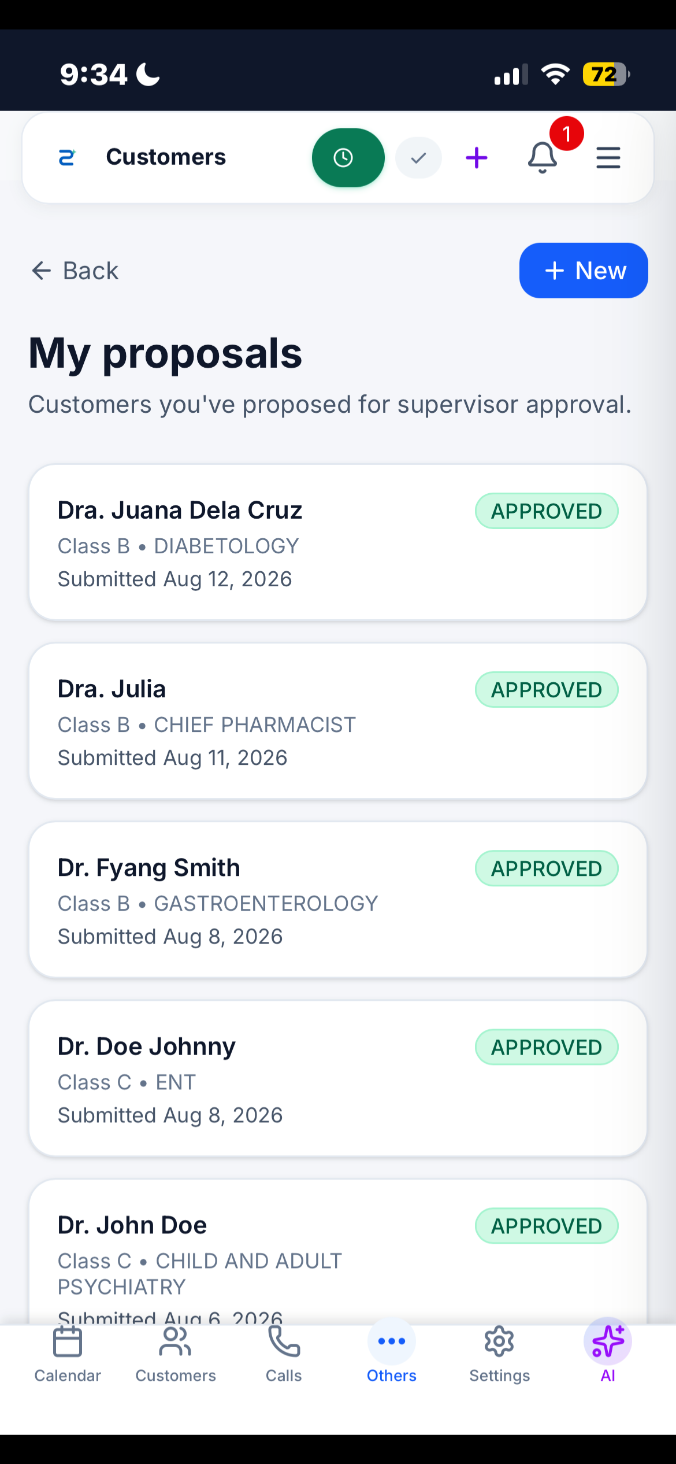Tap the purple plus icon in header
The width and height of the screenshot is (676, 1464).
click(x=477, y=158)
